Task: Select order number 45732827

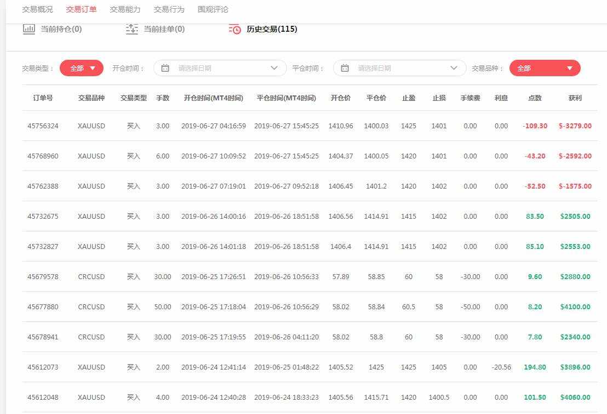Action: point(43,247)
